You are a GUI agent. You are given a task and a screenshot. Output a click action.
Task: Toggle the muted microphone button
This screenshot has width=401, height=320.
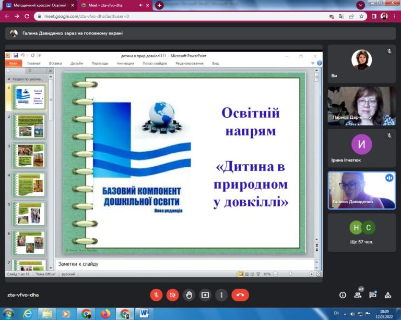point(156,295)
